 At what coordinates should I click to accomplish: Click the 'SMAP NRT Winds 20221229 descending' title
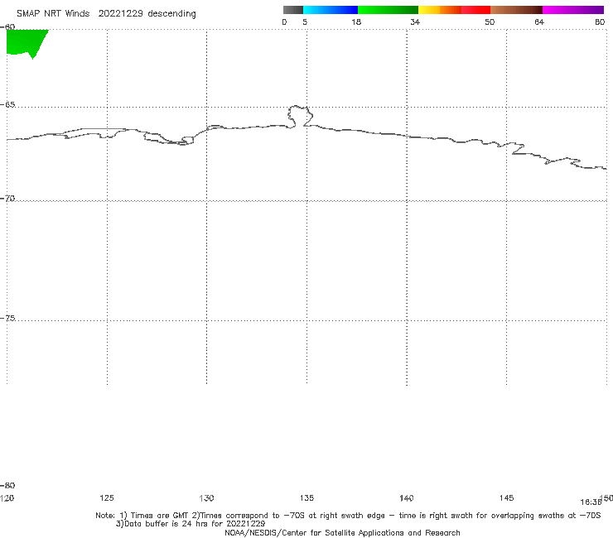pos(106,13)
